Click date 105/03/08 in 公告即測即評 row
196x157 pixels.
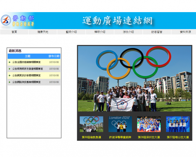point(54,69)
